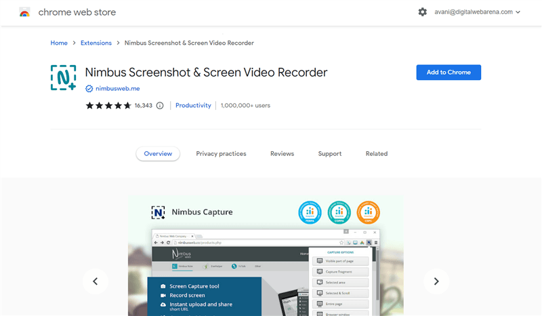Click the blue FERPA compliance badge
Screen dimensions: 542x316
coord(310,212)
